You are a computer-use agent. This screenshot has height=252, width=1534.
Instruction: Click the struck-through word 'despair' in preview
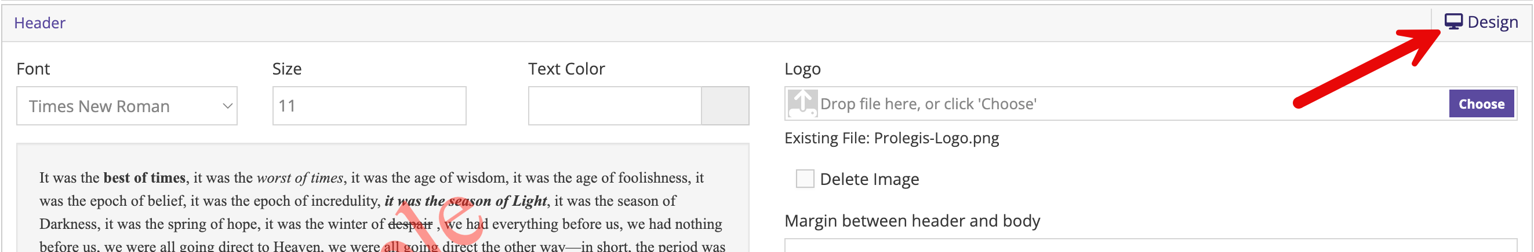(410, 224)
